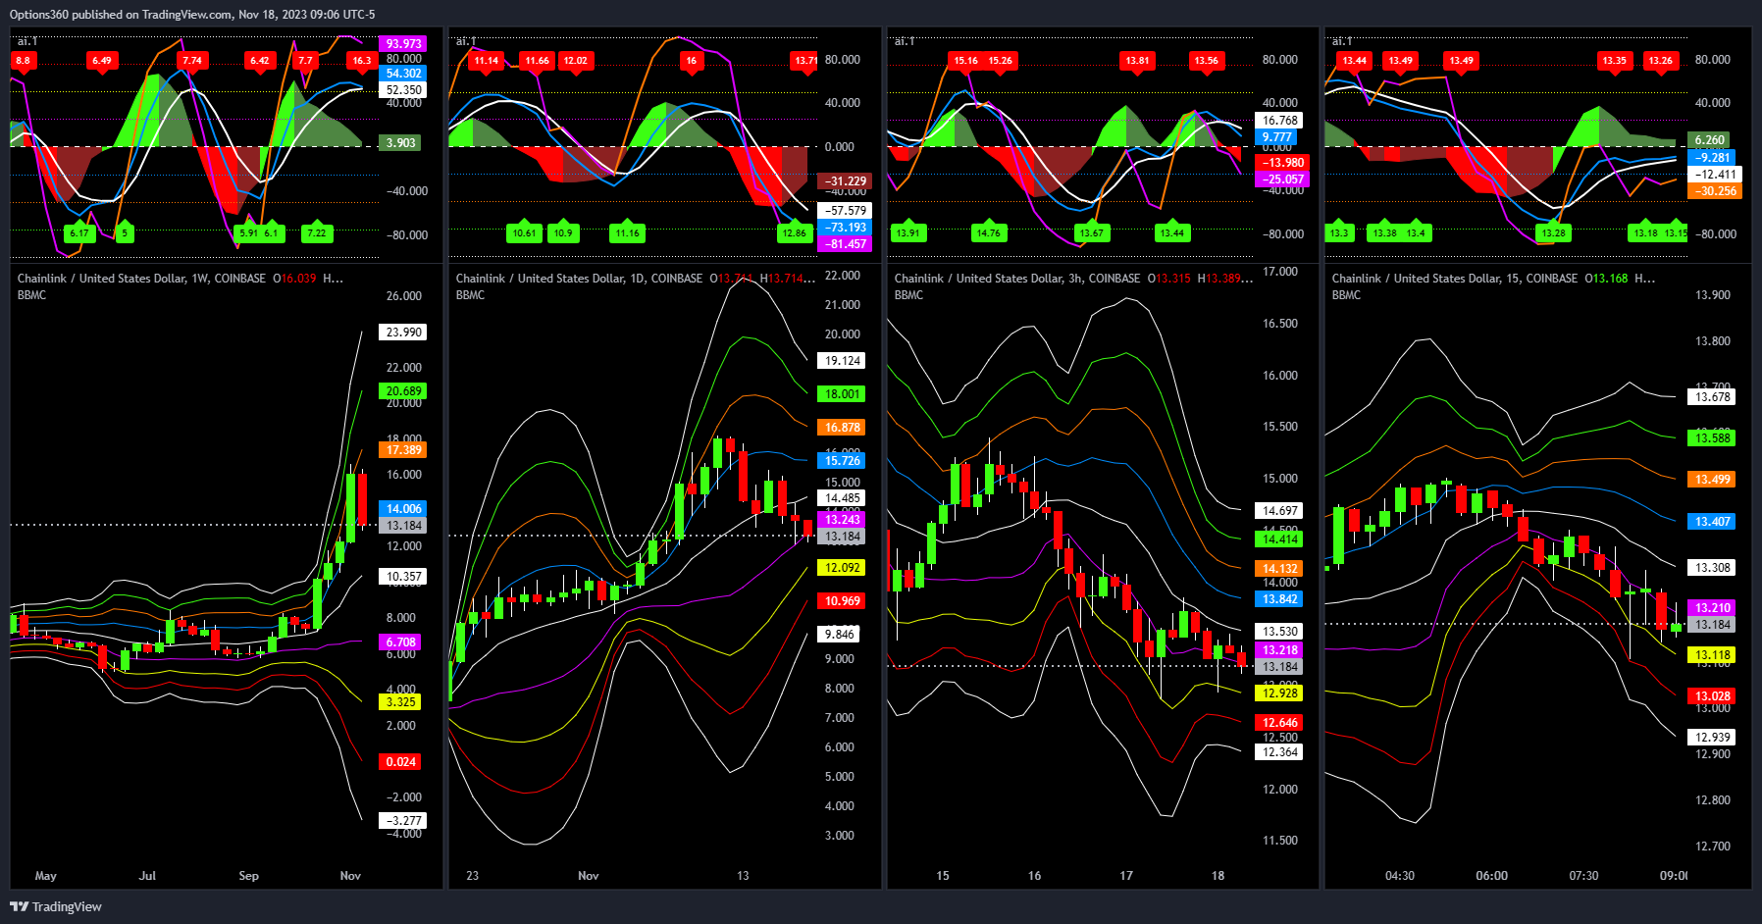Click the blue 13.842 band price label
Screen dimensions: 1762x924
1279,599
